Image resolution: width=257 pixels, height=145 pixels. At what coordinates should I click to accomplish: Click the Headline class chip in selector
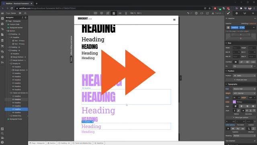[x=235, y=27]
